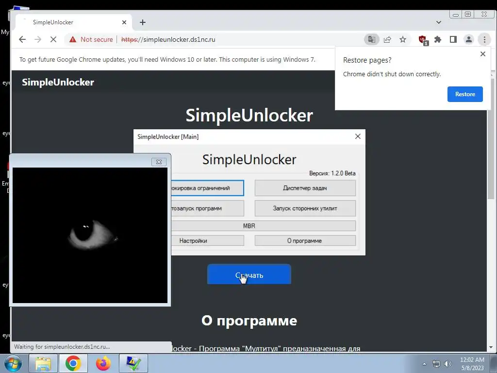Click the Диспетчер задач button in image
Screen dimensions: 497x373
[305, 188]
